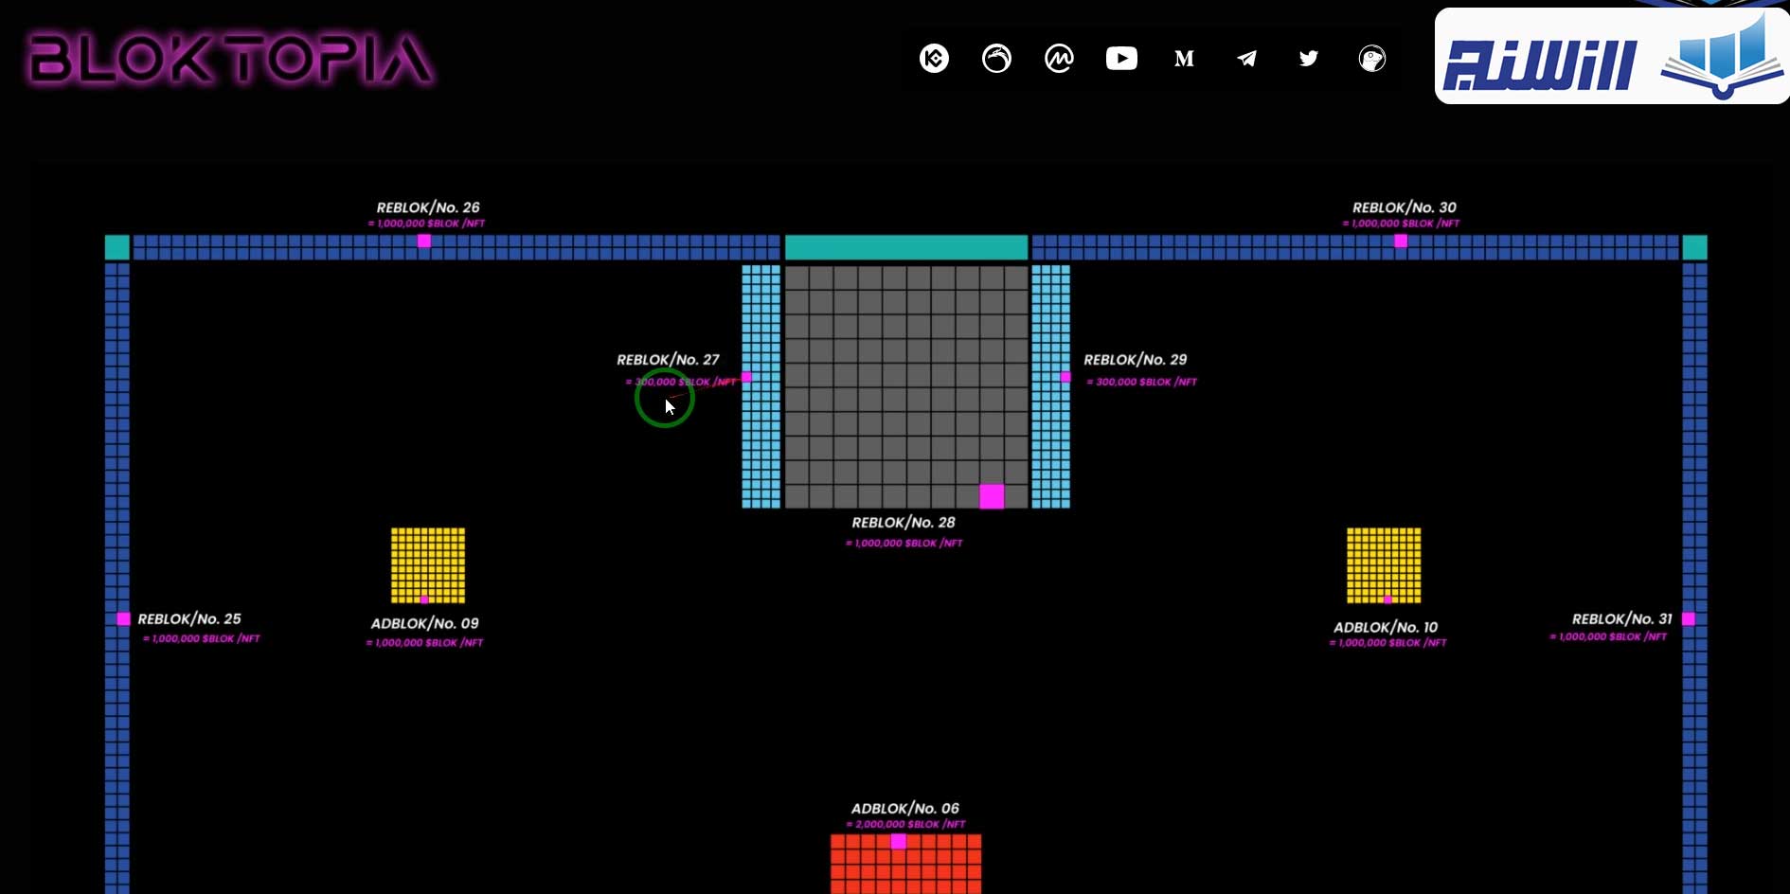Screen dimensions: 1790x894
Task: Click the REBLOK/No. 27 label
Action: tap(669, 360)
